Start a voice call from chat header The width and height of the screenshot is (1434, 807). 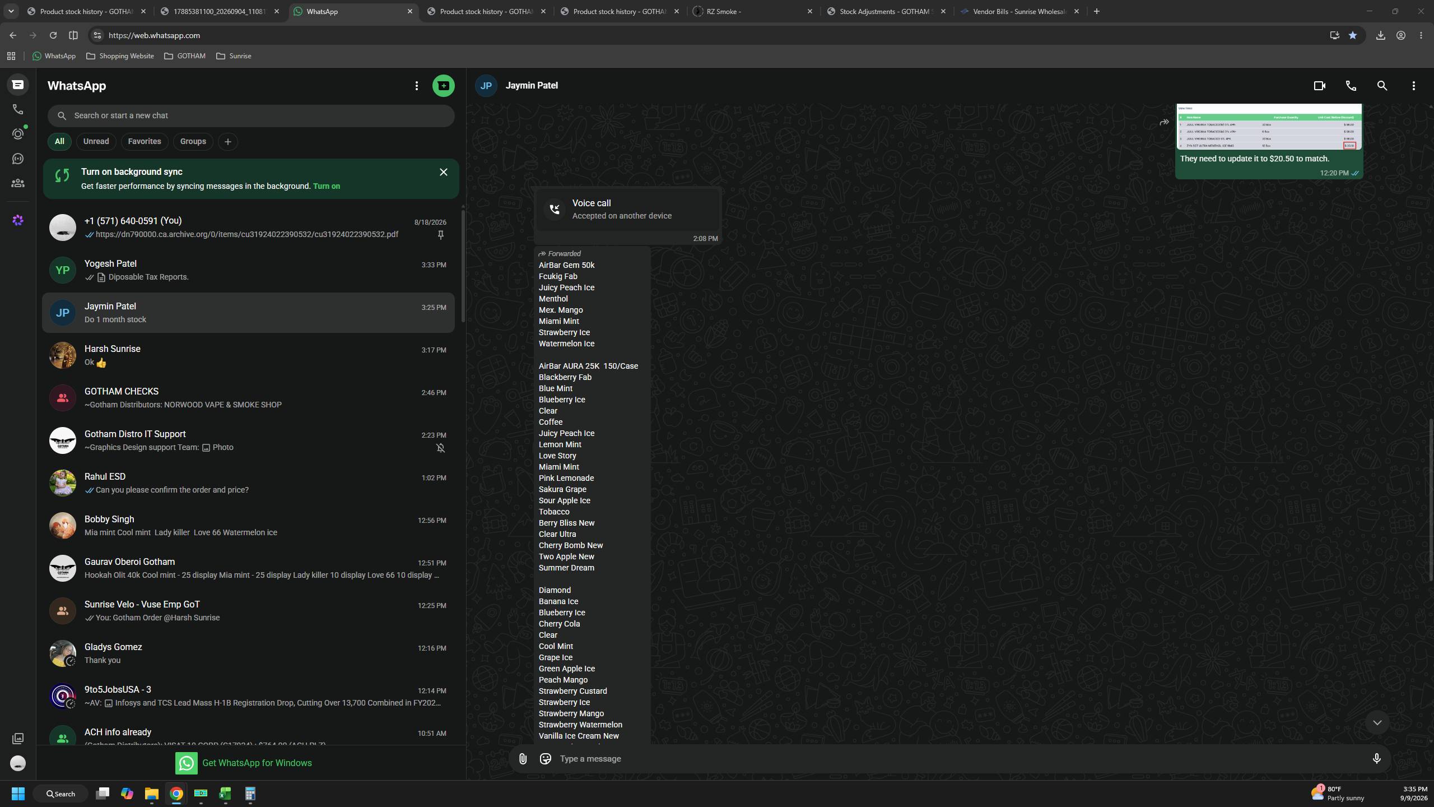coord(1351,86)
